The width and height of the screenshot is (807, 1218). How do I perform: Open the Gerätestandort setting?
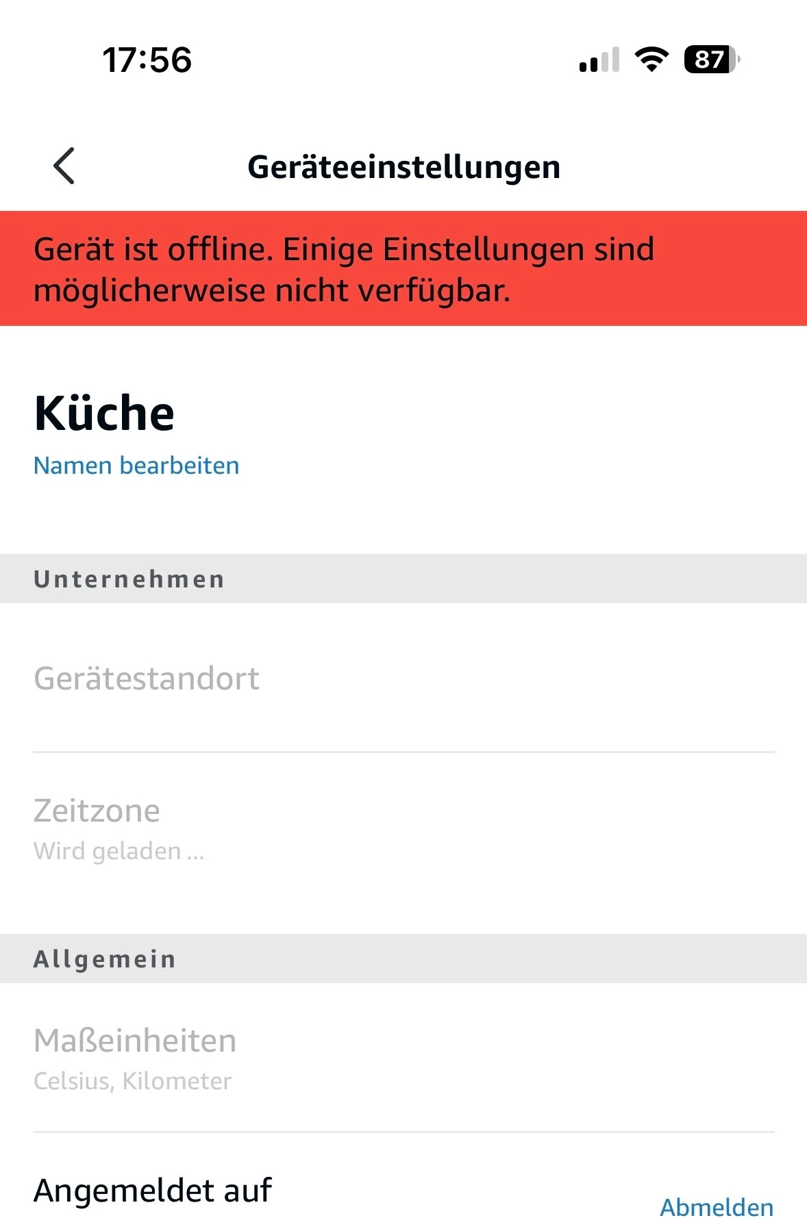point(403,678)
